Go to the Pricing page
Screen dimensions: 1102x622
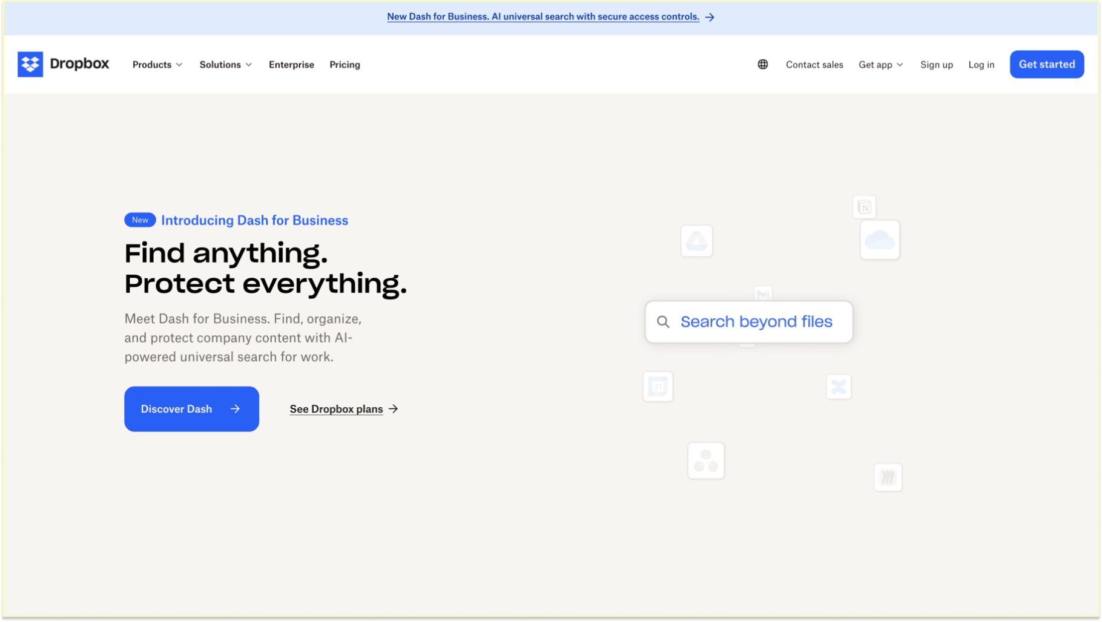(x=345, y=65)
